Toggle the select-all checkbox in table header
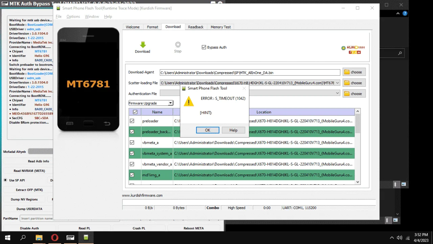This screenshot has width=433, height=244. tap(135, 112)
